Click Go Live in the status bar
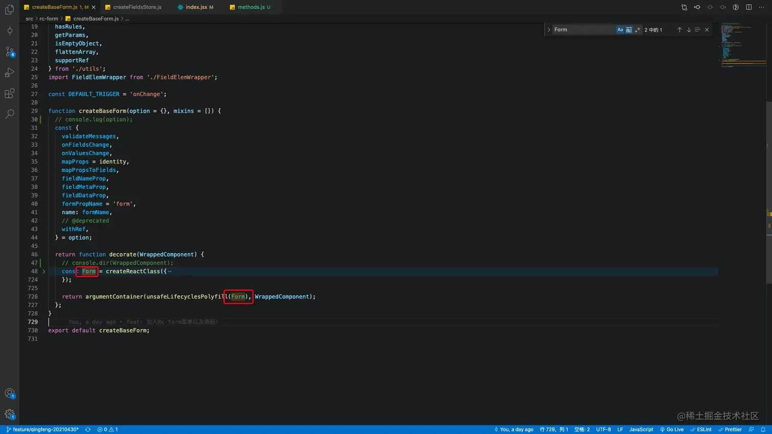Screen dimensions: 772x434 tap(671, 429)
